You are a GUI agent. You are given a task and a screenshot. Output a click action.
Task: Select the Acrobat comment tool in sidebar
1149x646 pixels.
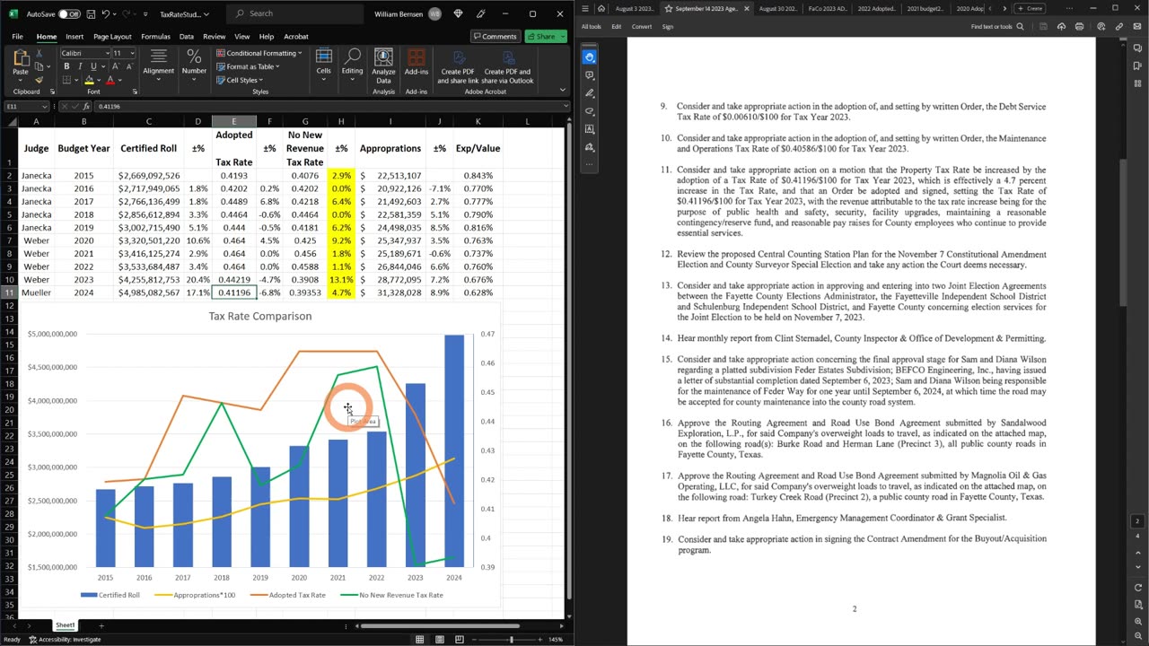pyautogui.click(x=590, y=74)
